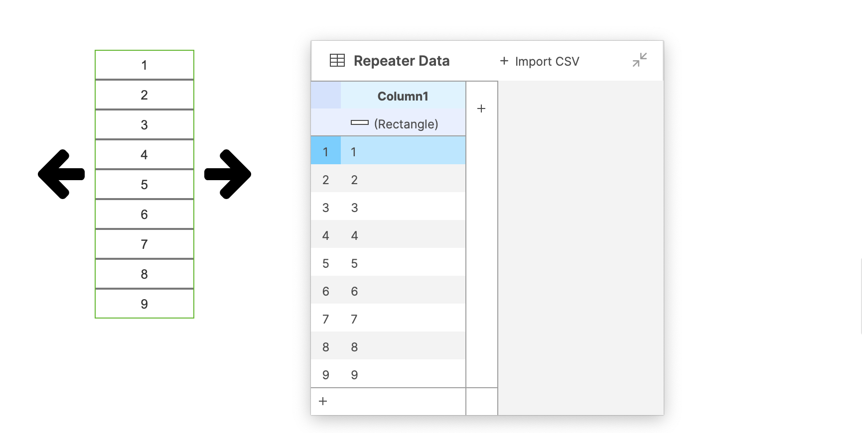Click data cell with value 7
The image size is (862, 433).
tap(403, 319)
